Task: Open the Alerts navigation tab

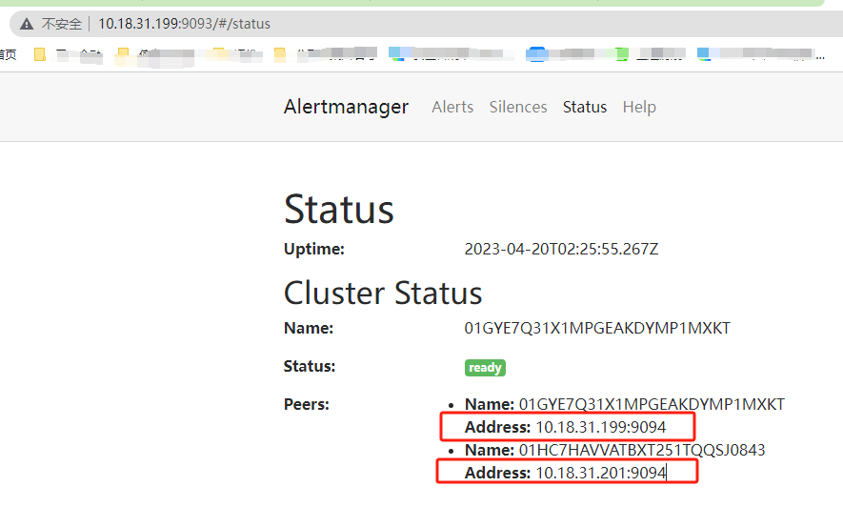Action: pyautogui.click(x=452, y=107)
